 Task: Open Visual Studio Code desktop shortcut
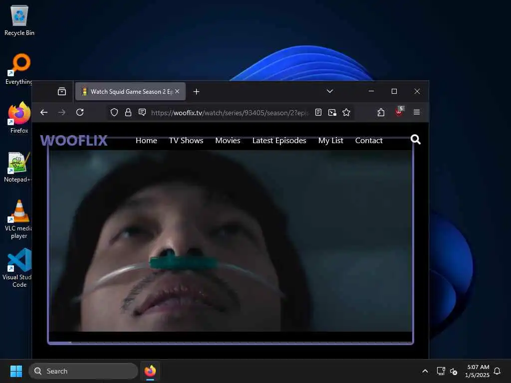pyautogui.click(x=18, y=268)
